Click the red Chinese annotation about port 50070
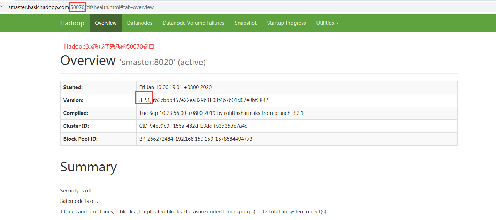This screenshot has width=496, height=220. [109, 46]
